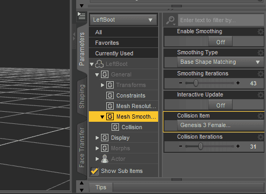Click the Collision group G icon

115,127
